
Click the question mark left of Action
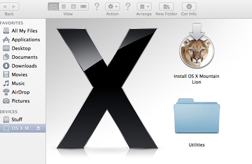pos(97,7)
